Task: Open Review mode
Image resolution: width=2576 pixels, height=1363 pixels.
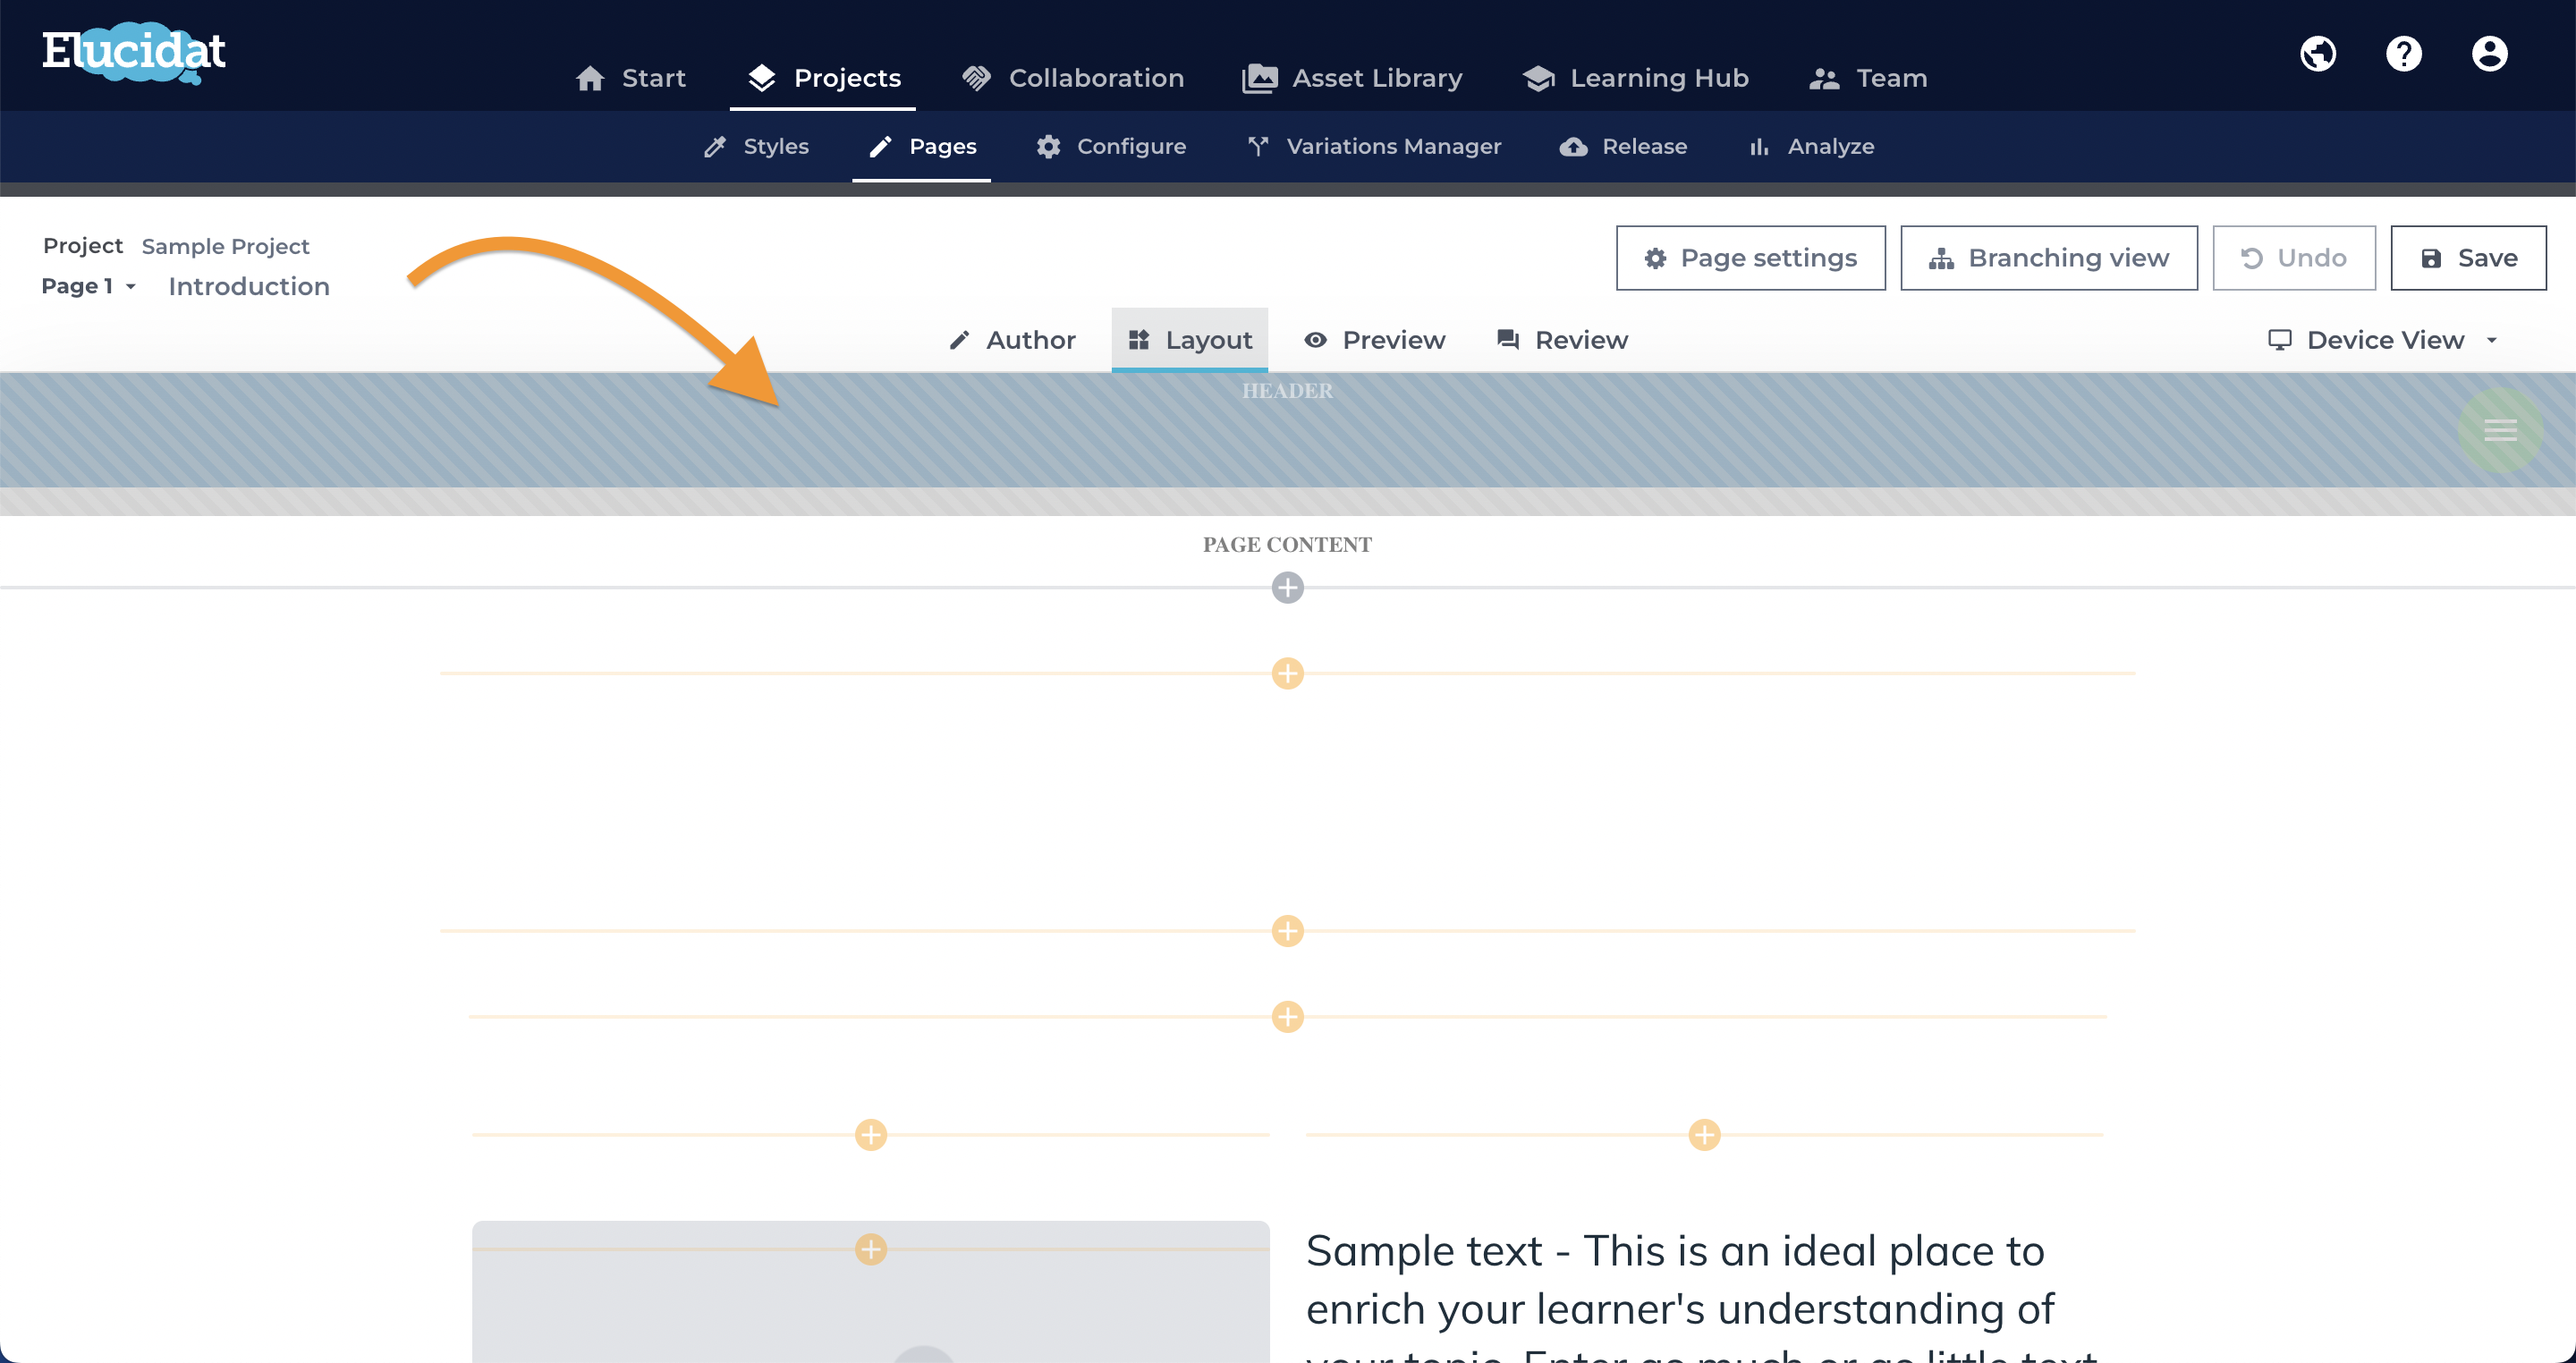Action: (1561, 340)
